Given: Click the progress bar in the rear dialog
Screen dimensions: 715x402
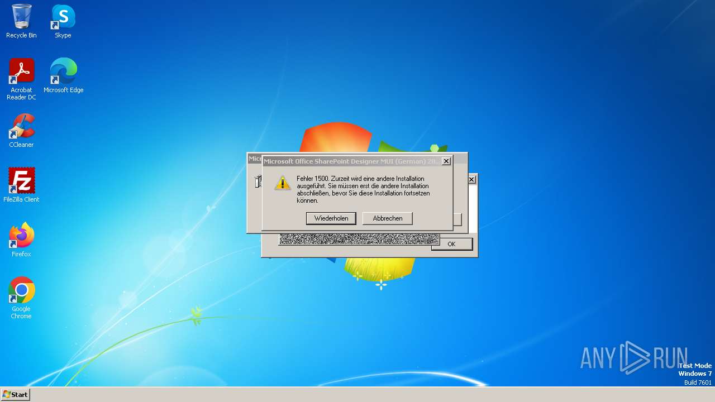Looking at the screenshot, I should [359, 240].
